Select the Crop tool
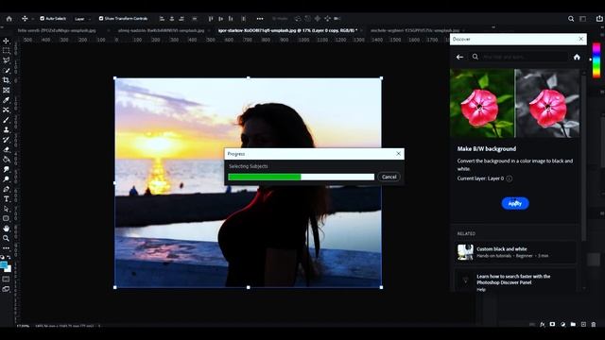The width and height of the screenshot is (605, 340). coord(7,80)
